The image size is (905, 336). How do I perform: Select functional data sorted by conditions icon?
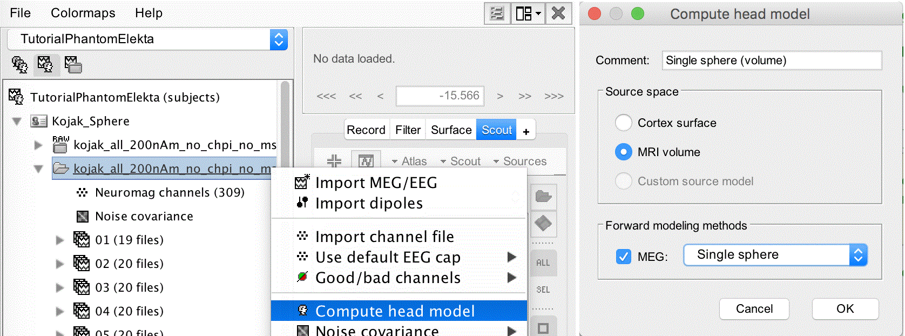pos(73,65)
